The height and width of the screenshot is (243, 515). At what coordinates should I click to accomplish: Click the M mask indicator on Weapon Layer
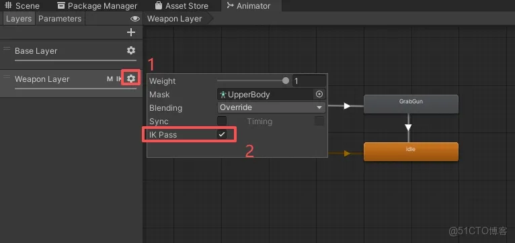click(x=110, y=79)
